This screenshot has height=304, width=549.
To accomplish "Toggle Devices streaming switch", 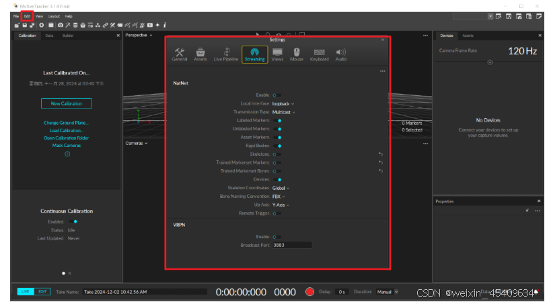I will 277,180.
